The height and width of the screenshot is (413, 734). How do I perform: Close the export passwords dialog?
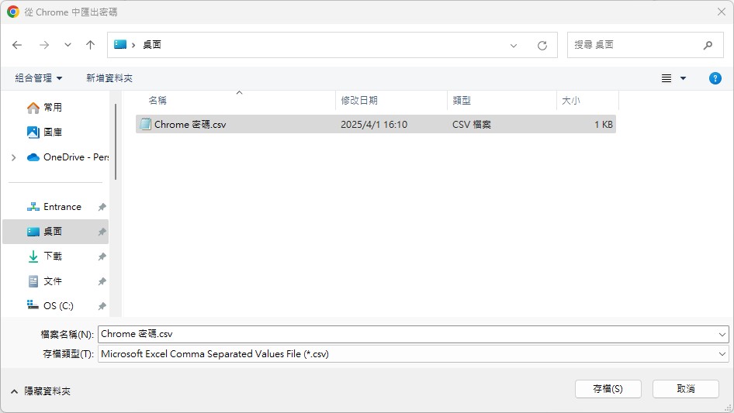(x=722, y=12)
